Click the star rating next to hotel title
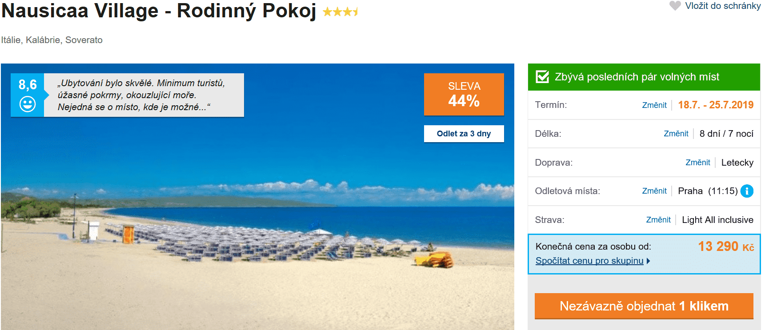The height and width of the screenshot is (330, 765). pyautogui.click(x=340, y=12)
